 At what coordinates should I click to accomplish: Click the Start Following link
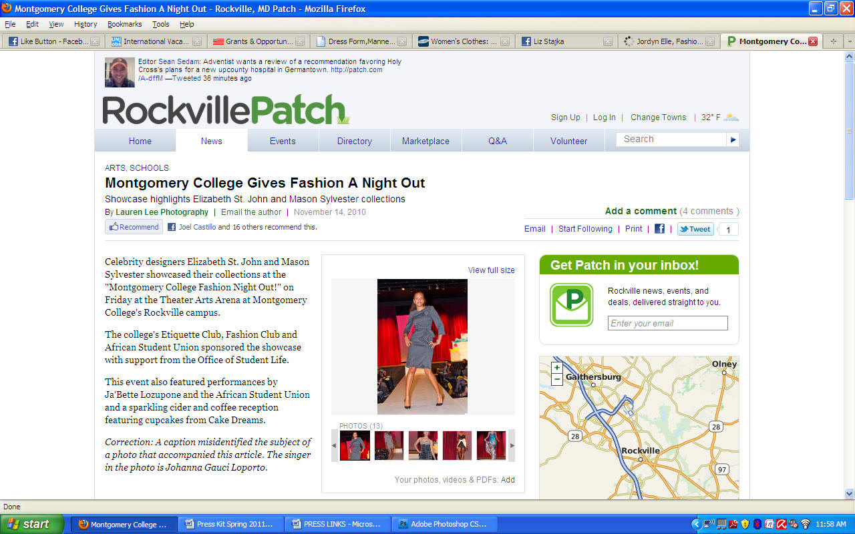(x=585, y=229)
